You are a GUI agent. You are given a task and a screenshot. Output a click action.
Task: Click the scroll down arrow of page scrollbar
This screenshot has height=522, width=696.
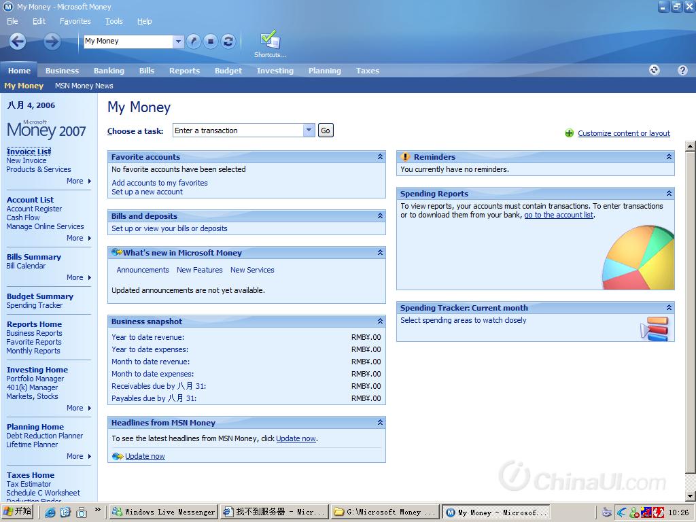pyautogui.click(x=691, y=496)
